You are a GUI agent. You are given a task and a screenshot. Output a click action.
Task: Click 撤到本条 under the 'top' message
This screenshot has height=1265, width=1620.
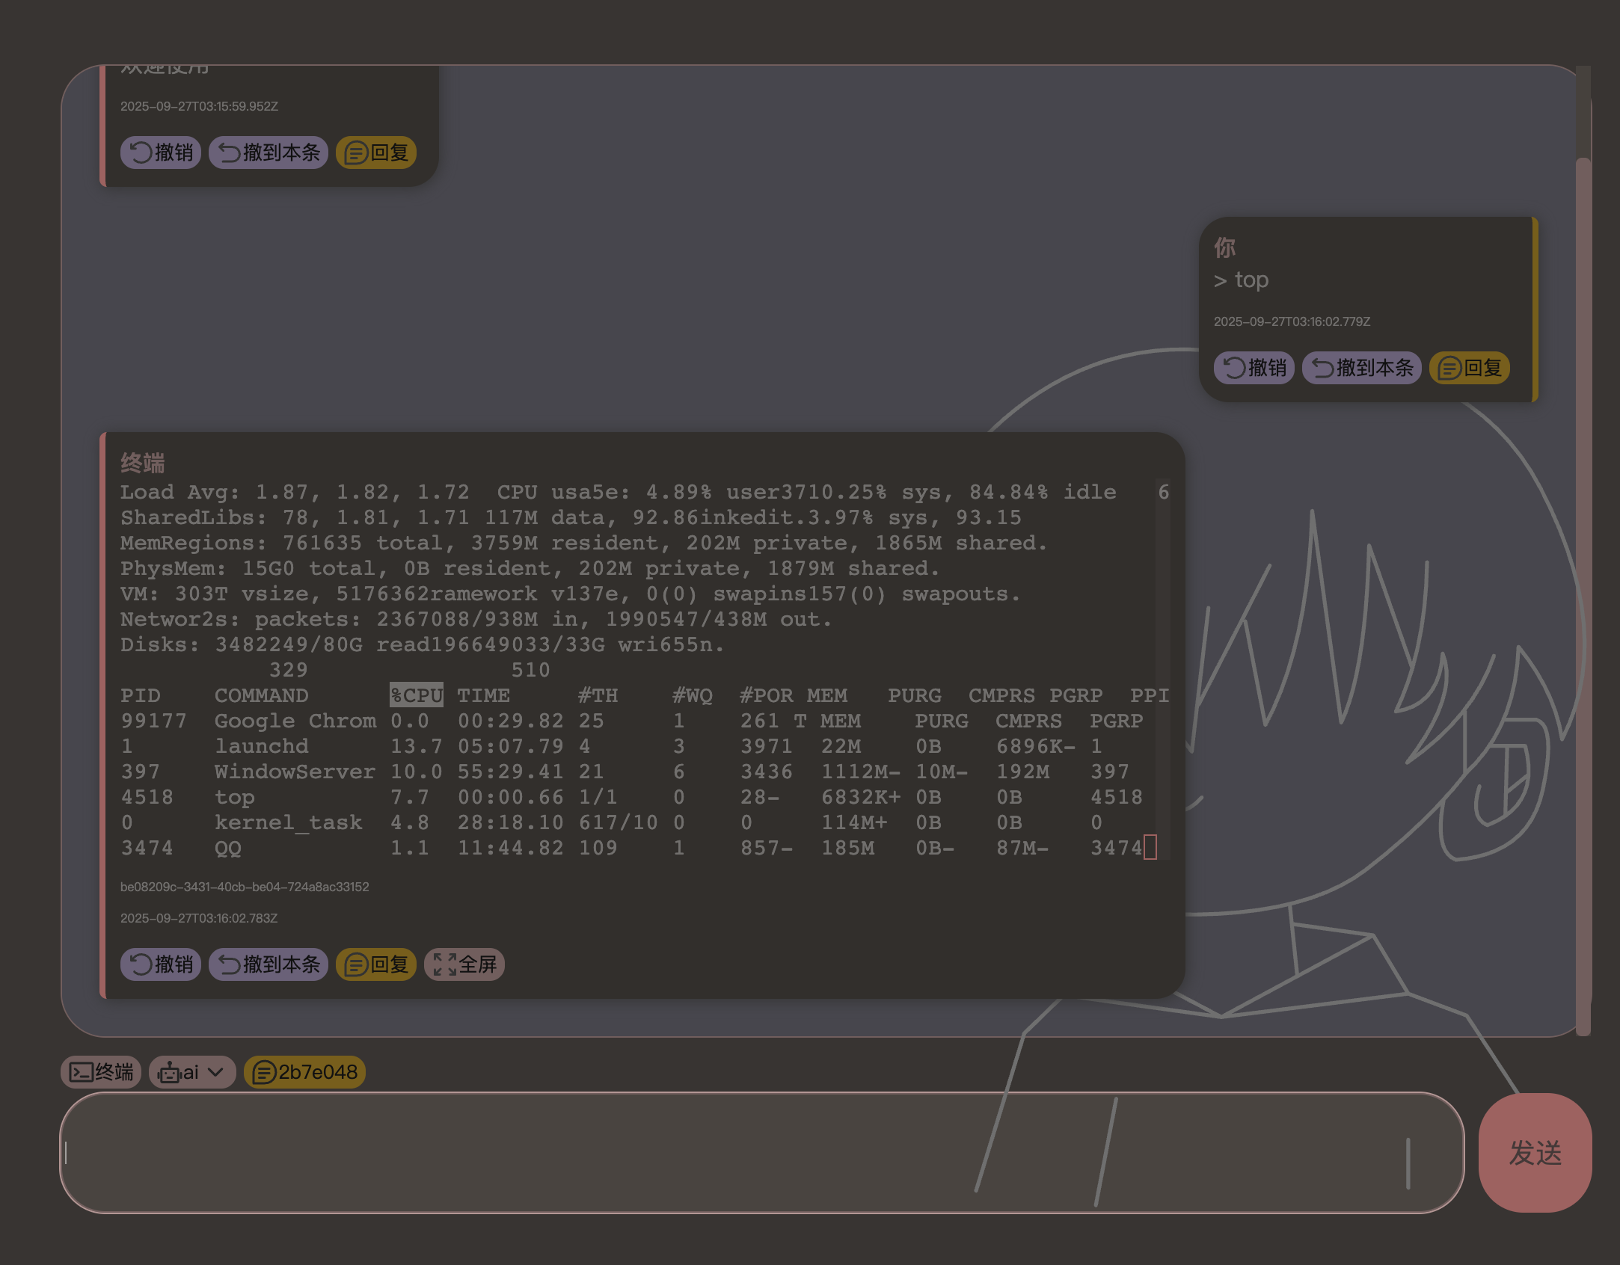pyautogui.click(x=1362, y=368)
